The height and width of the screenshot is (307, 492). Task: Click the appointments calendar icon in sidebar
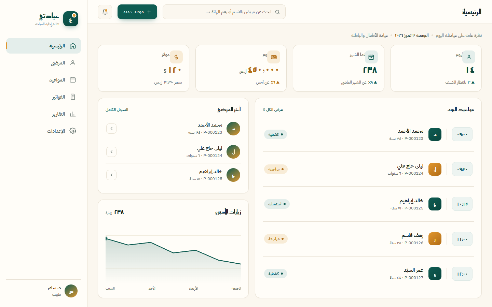click(x=73, y=80)
